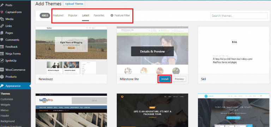Image resolution: width=271 pixels, height=127 pixels.
Task: Open the Skil theme thumbnail
Action: (x=234, y=50)
